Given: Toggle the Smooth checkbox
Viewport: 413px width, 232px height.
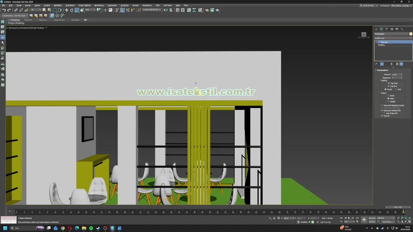Looking at the screenshot, I should [382, 116].
